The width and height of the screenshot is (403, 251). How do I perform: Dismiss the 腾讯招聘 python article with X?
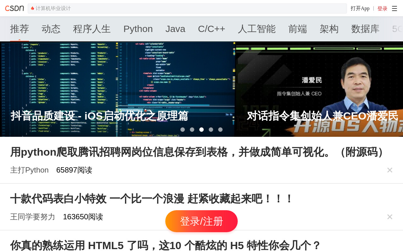390,170
